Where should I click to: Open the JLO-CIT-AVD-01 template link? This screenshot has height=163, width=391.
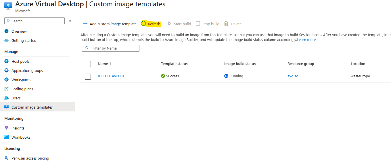[111, 76]
